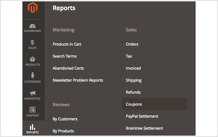Image resolution: width=218 pixels, height=137 pixels.
Task: Open the Marketing megaphone icon
Action: (33, 93)
